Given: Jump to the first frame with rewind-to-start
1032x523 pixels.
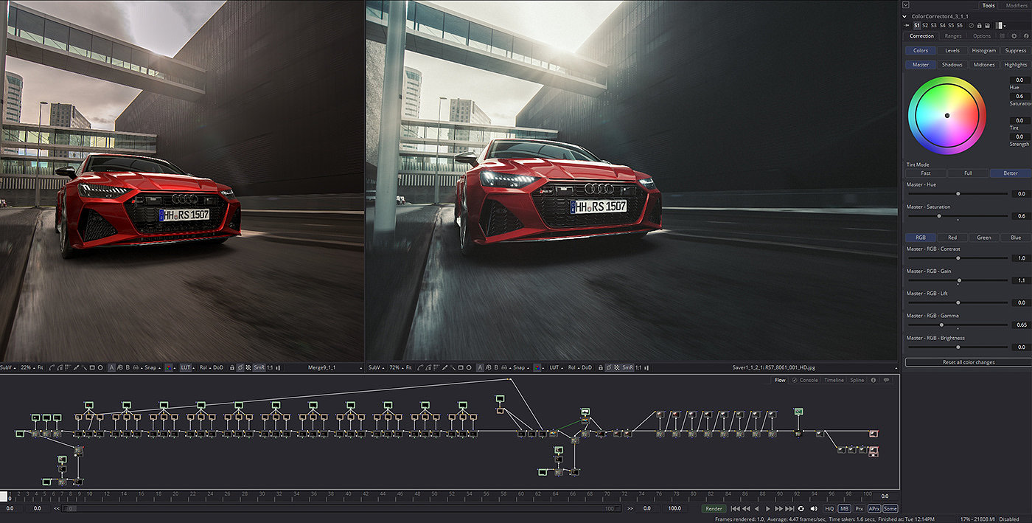Looking at the screenshot, I should coord(734,508).
